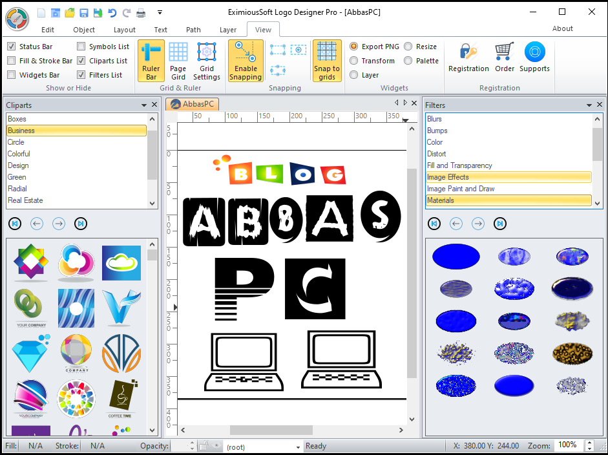
Task: Click the Redo arrow icon
Action: [127, 13]
